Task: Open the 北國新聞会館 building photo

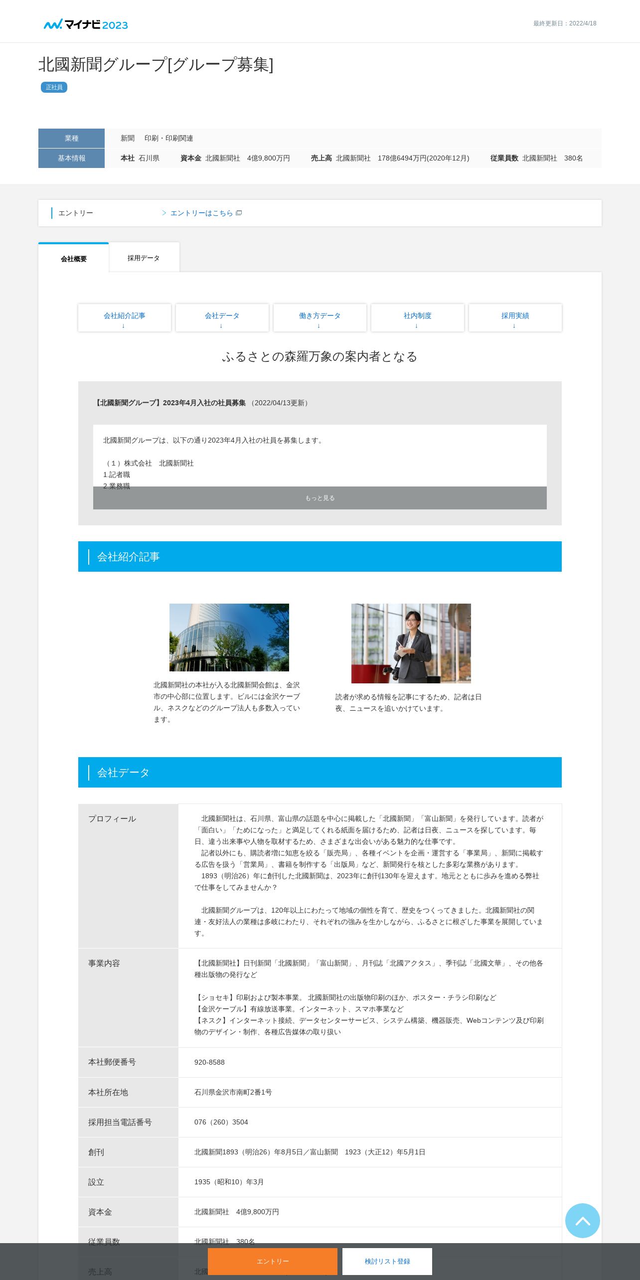Action: pos(229,638)
